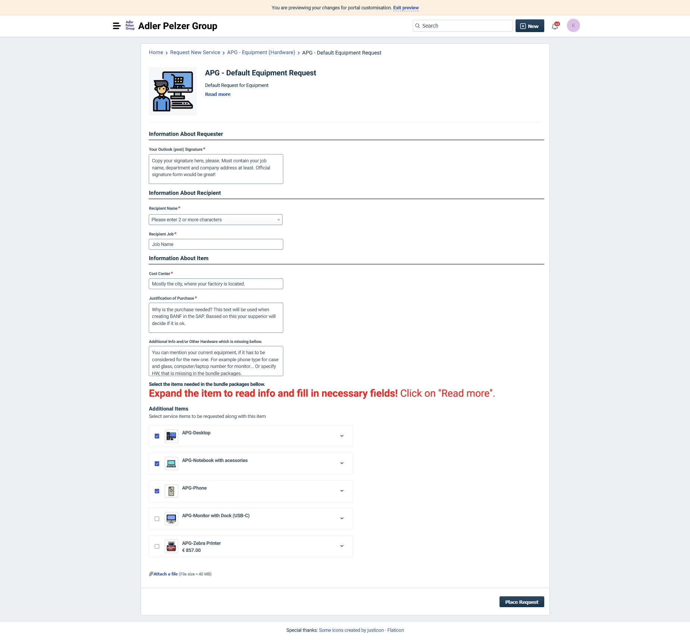Click Read more under description
The width and height of the screenshot is (690, 640).
218,94
